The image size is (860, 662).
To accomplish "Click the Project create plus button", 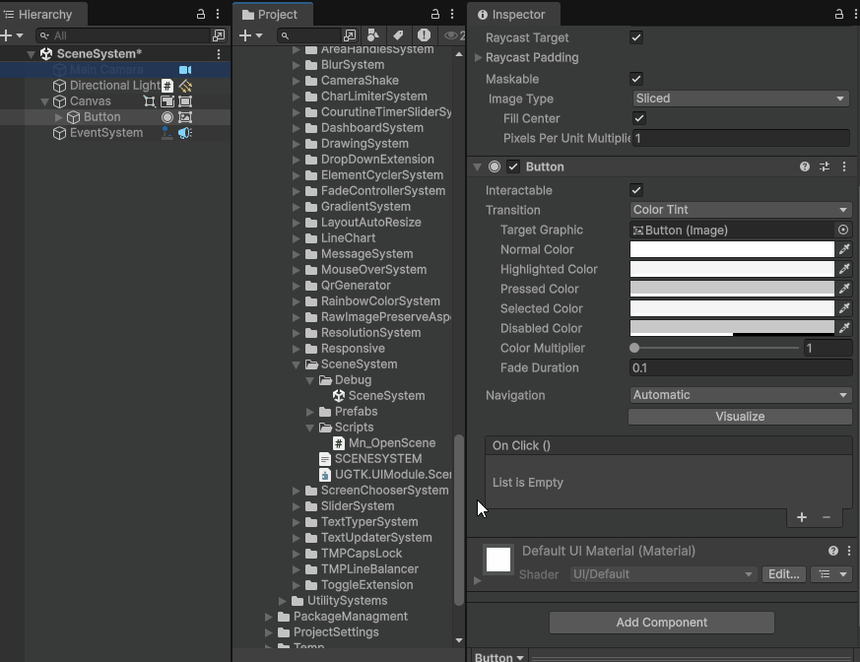I will pyautogui.click(x=245, y=35).
